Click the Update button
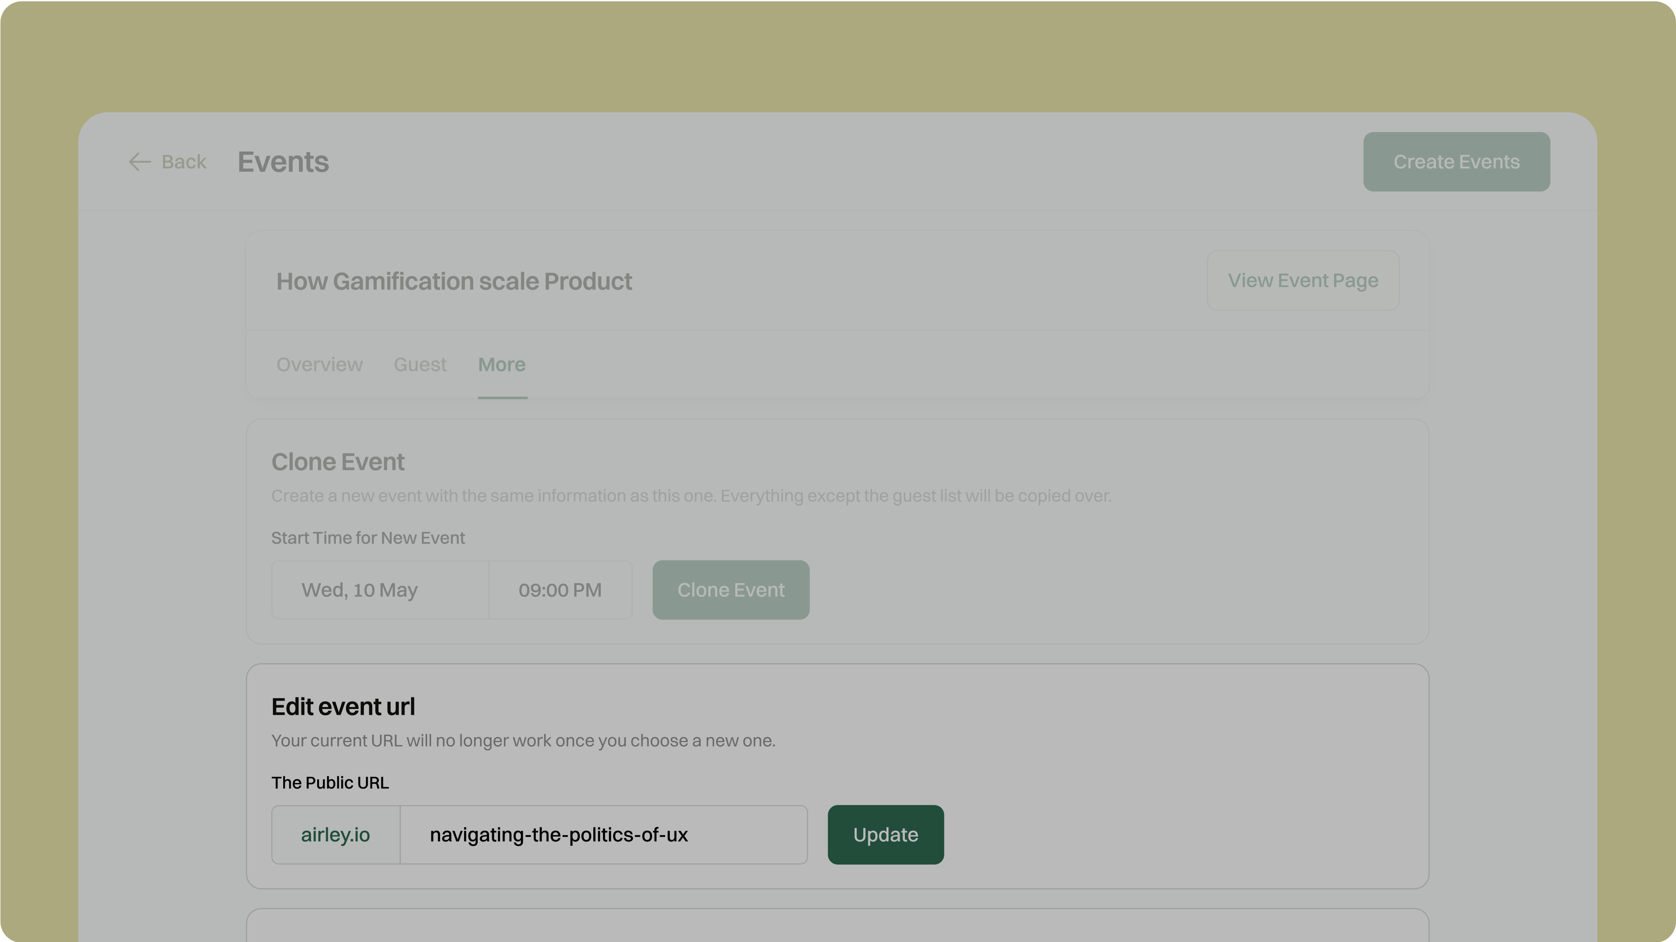1676x942 pixels. pos(886,835)
